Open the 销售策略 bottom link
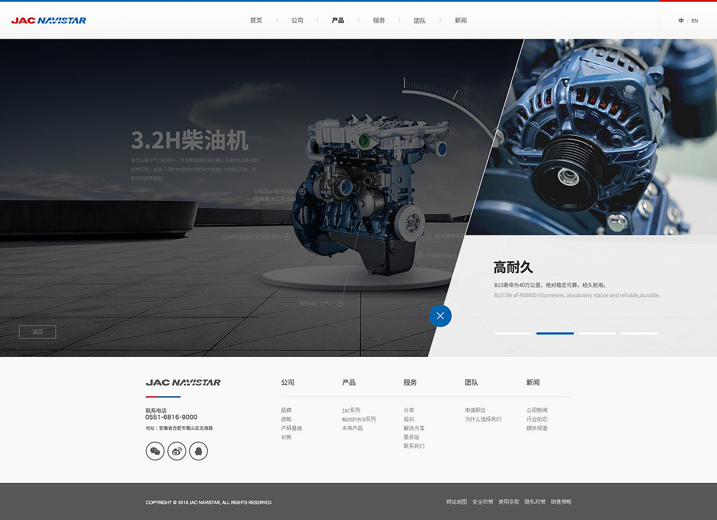717x520 pixels. click(x=561, y=501)
